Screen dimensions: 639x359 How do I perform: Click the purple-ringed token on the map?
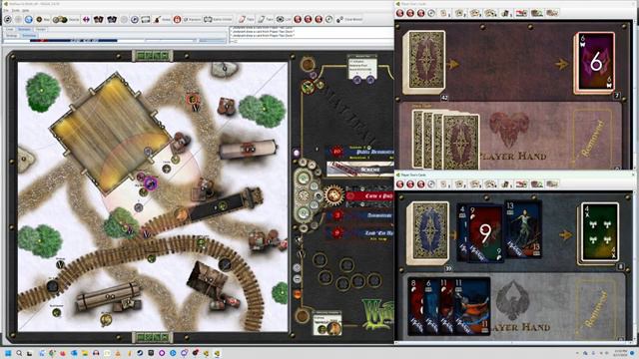tap(151, 183)
